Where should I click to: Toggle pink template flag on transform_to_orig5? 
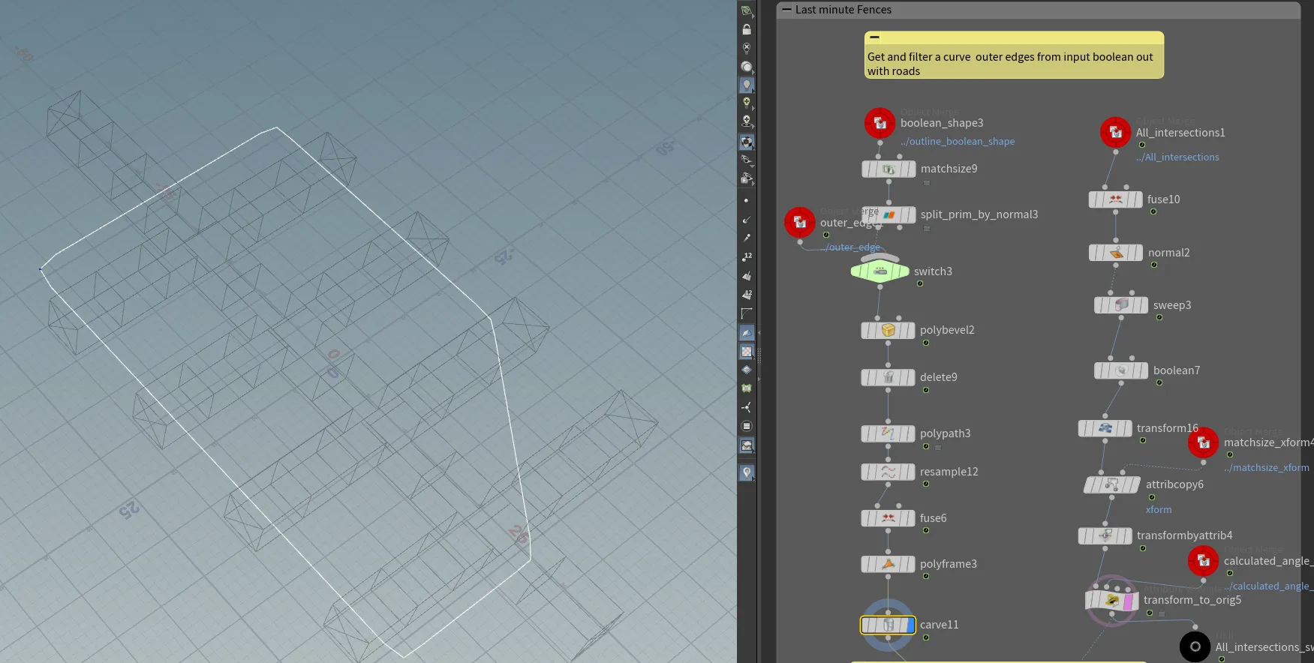point(1128,600)
